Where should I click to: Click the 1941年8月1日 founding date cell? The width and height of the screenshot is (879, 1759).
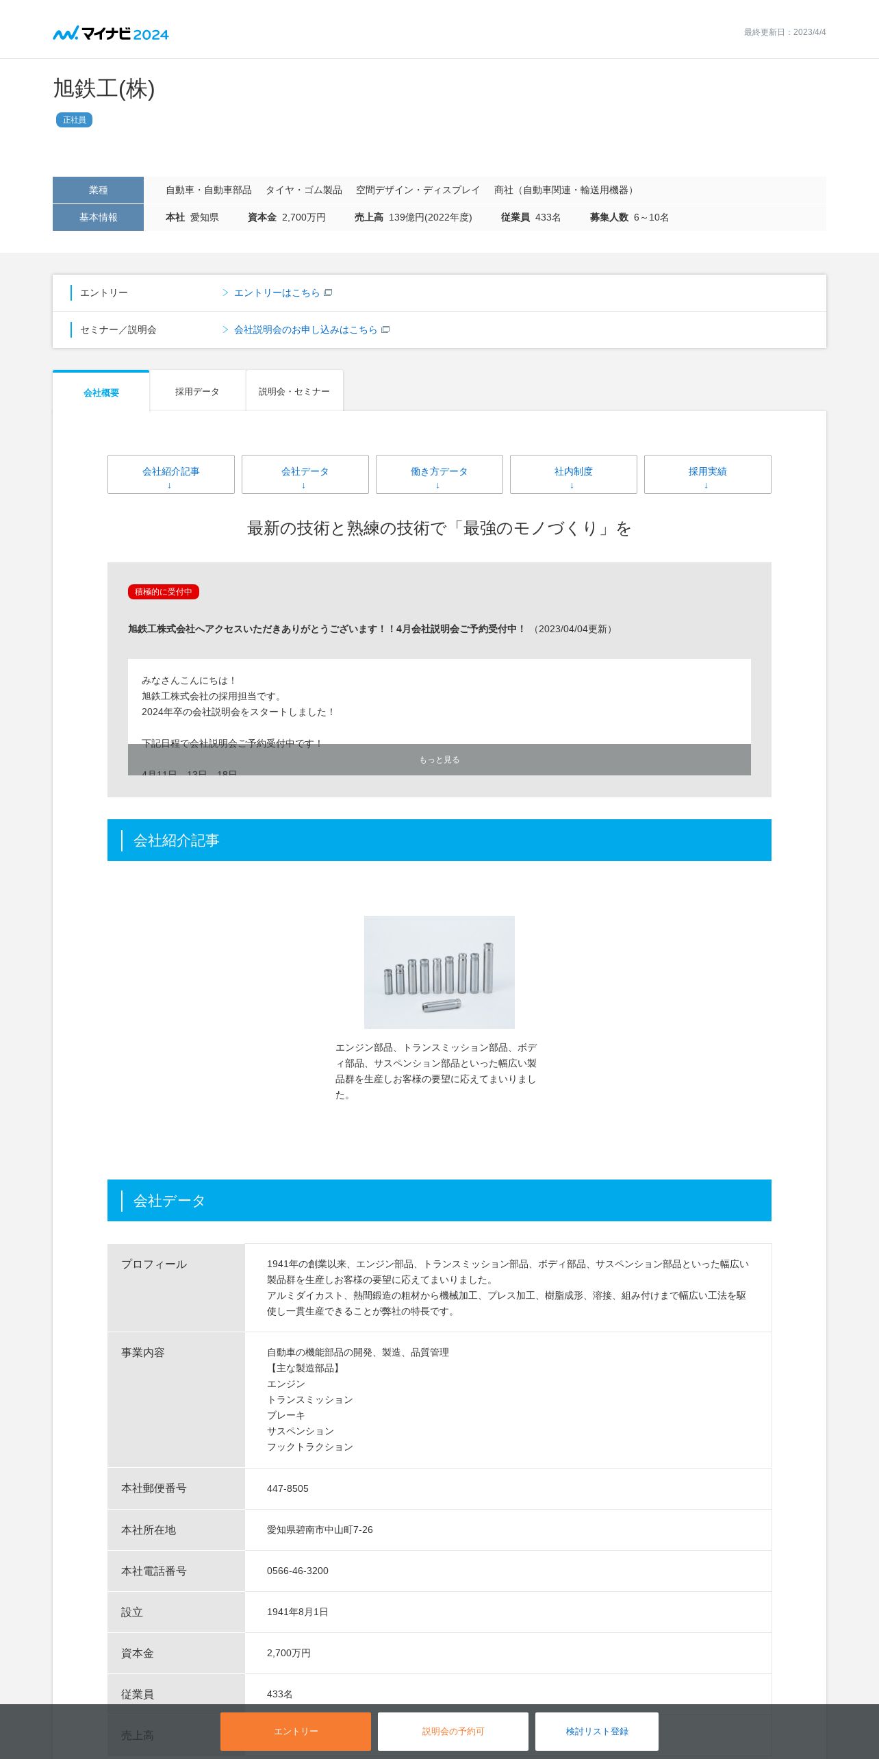[x=508, y=1612]
